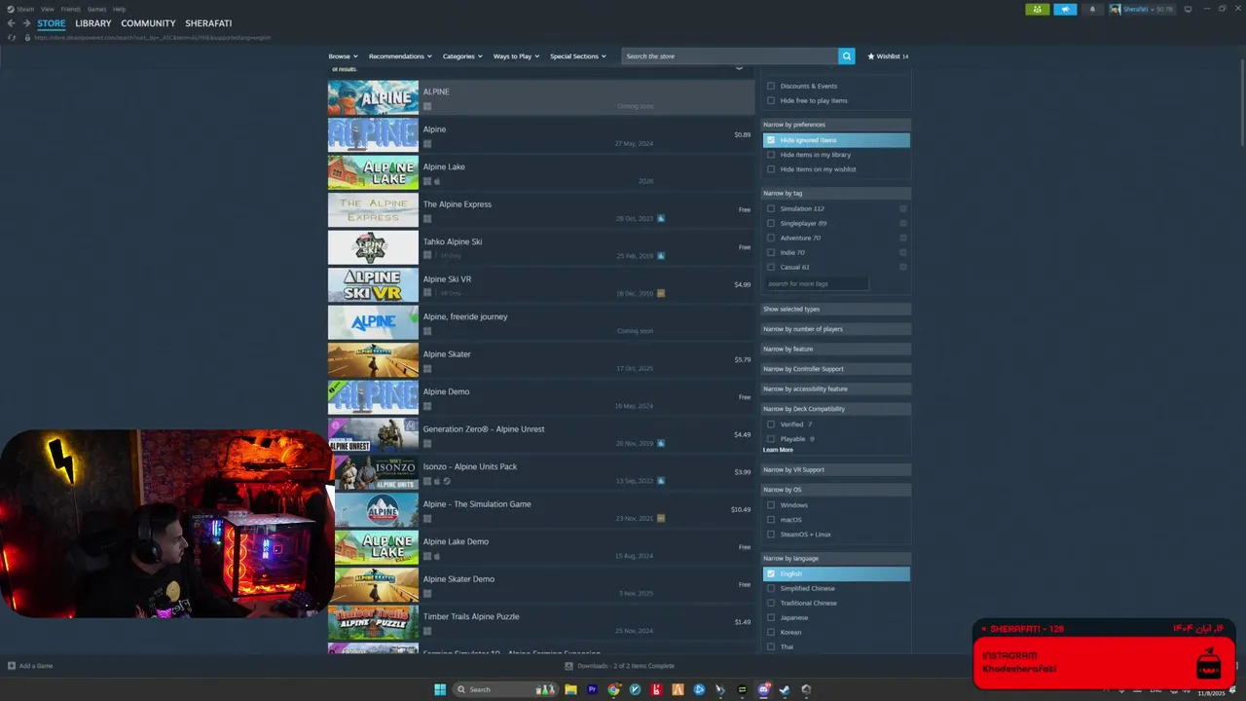Click the Steam logo in the menu bar
Image resolution: width=1246 pixels, height=701 pixels.
(x=10, y=9)
